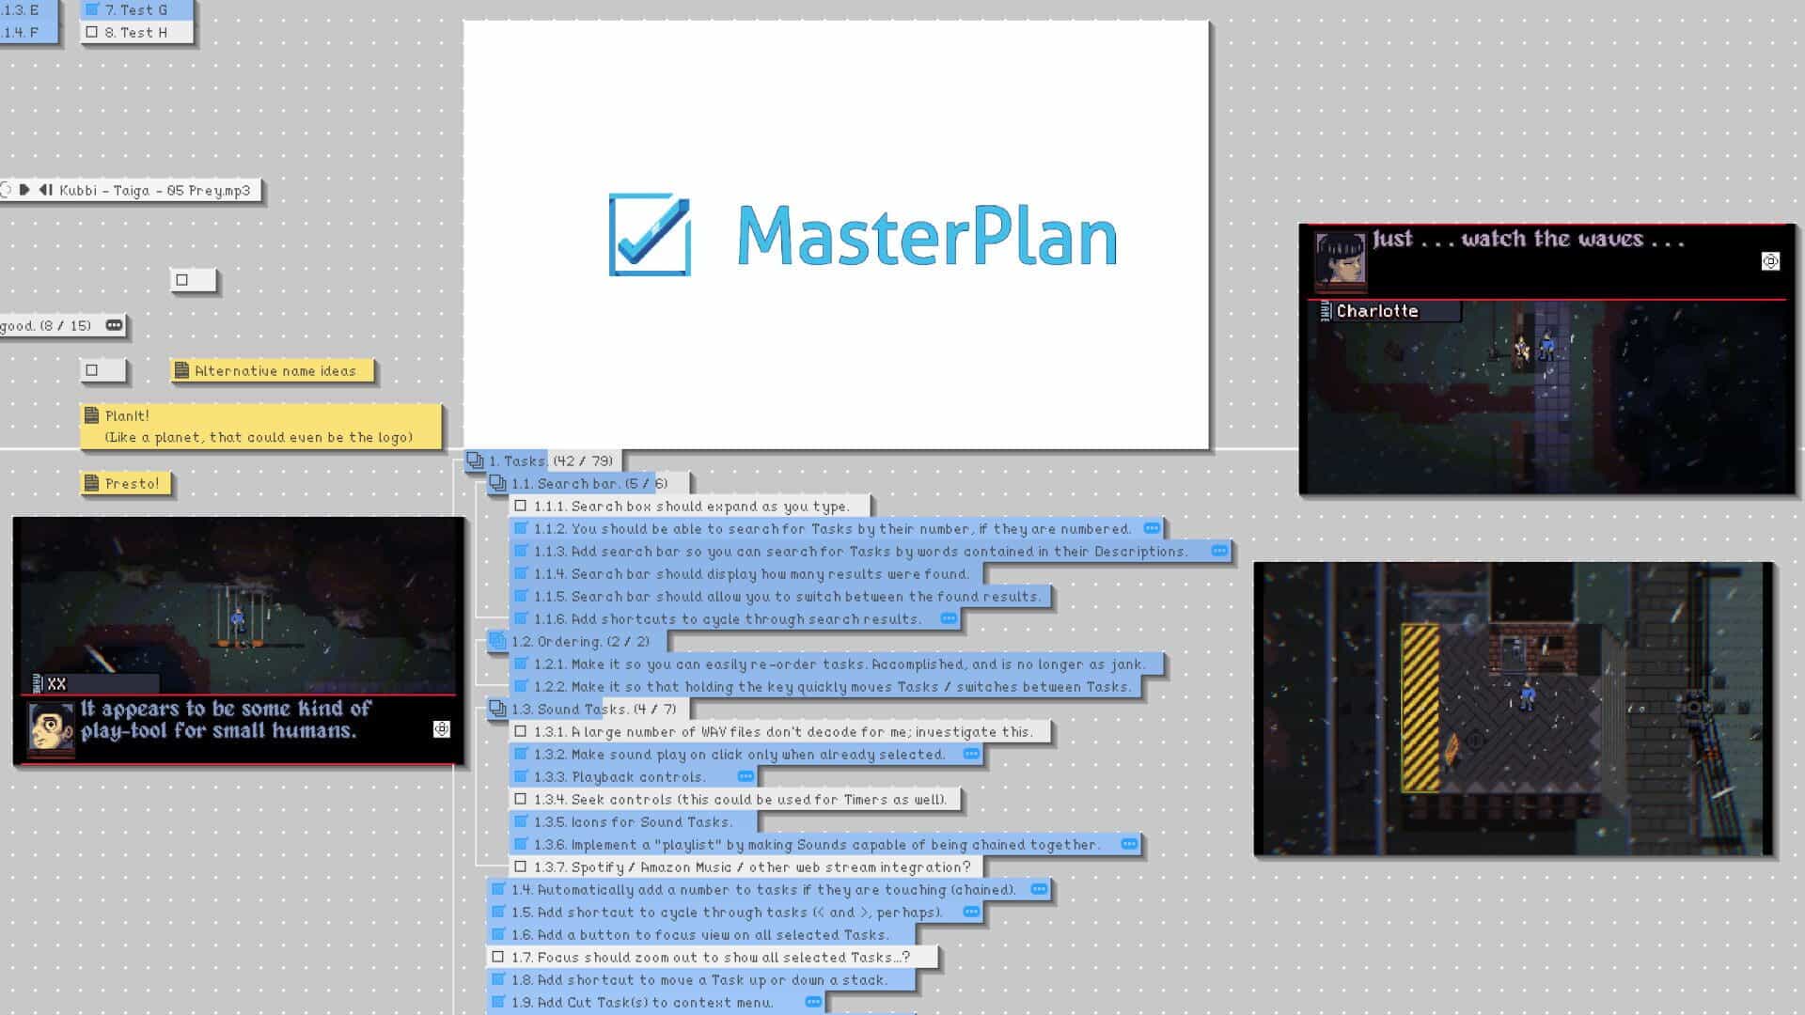This screenshot has height=1015, width=1805.
Task: Collapse the 1.1 Search bar sub-tasks
Action: 497,483
